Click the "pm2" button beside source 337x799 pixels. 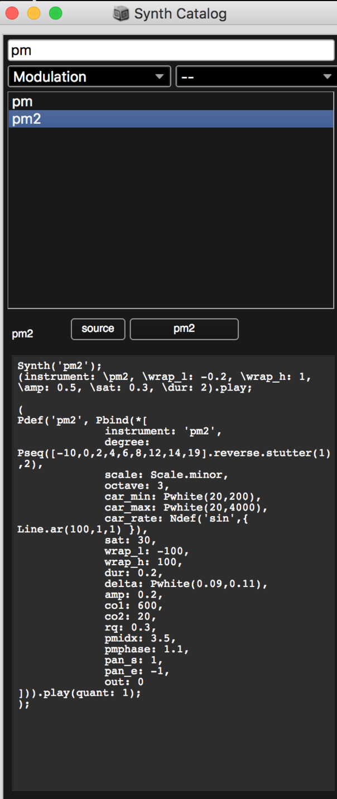click(x=184, y=329)
